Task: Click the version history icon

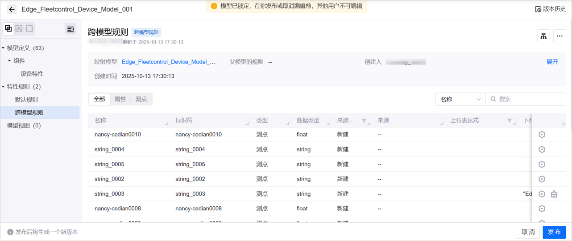Action: (538, 9)
